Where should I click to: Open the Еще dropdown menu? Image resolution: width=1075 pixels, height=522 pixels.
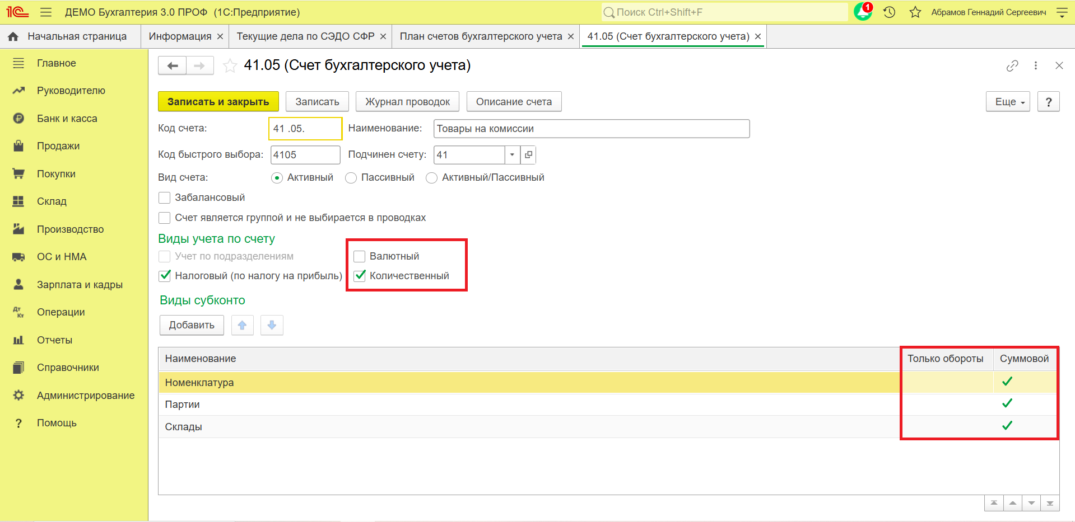[1008, 102]
